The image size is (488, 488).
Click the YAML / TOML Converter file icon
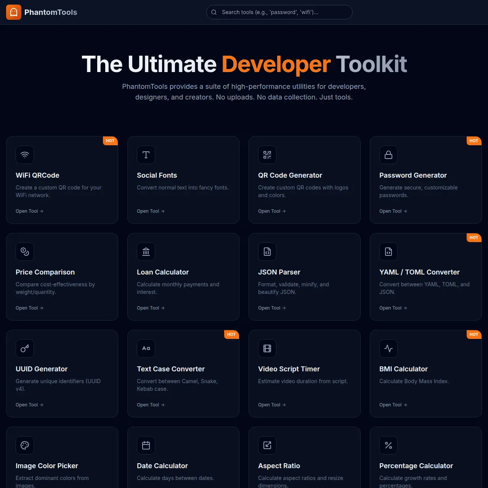pos(388,252)
